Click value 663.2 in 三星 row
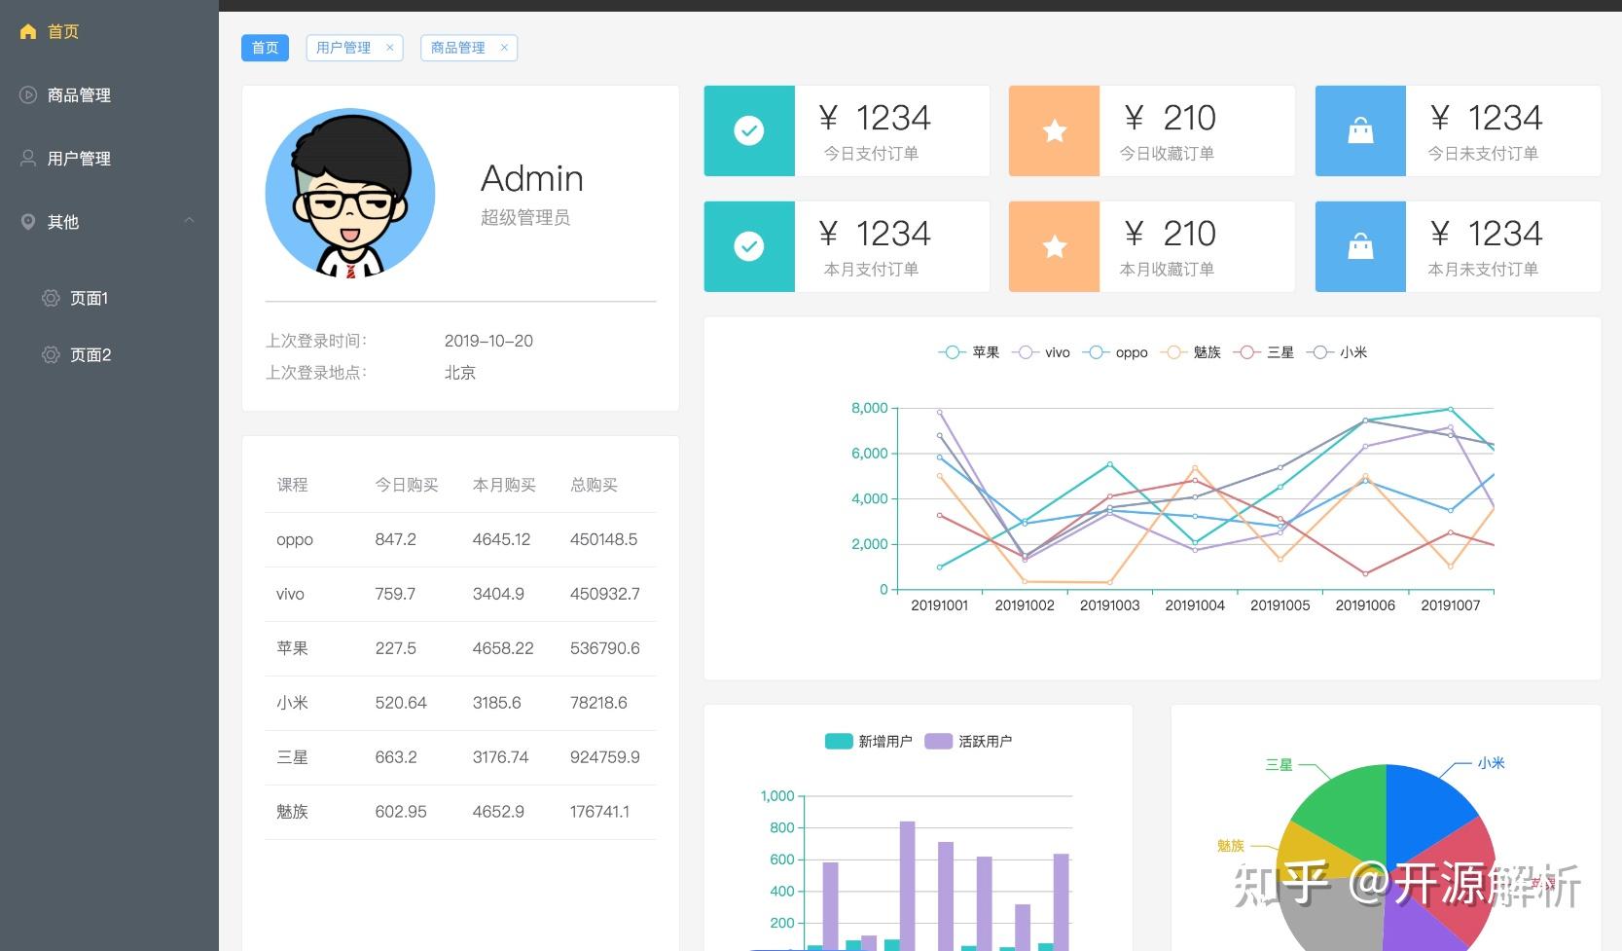The image size is (1622, 951). [x=396, y=757]
